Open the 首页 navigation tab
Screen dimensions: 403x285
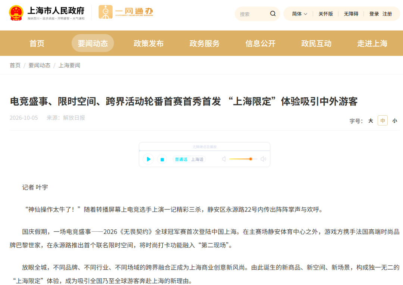pos(37,43)
